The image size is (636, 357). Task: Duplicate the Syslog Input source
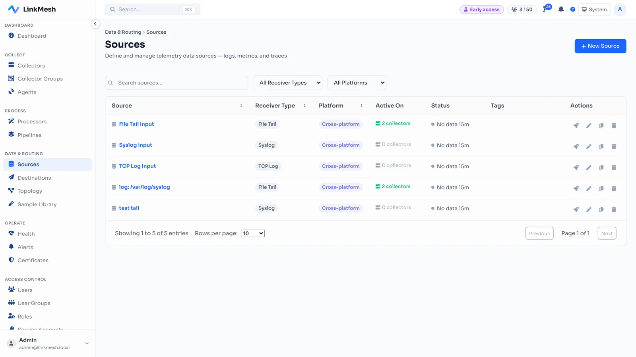tap(601, 147)
